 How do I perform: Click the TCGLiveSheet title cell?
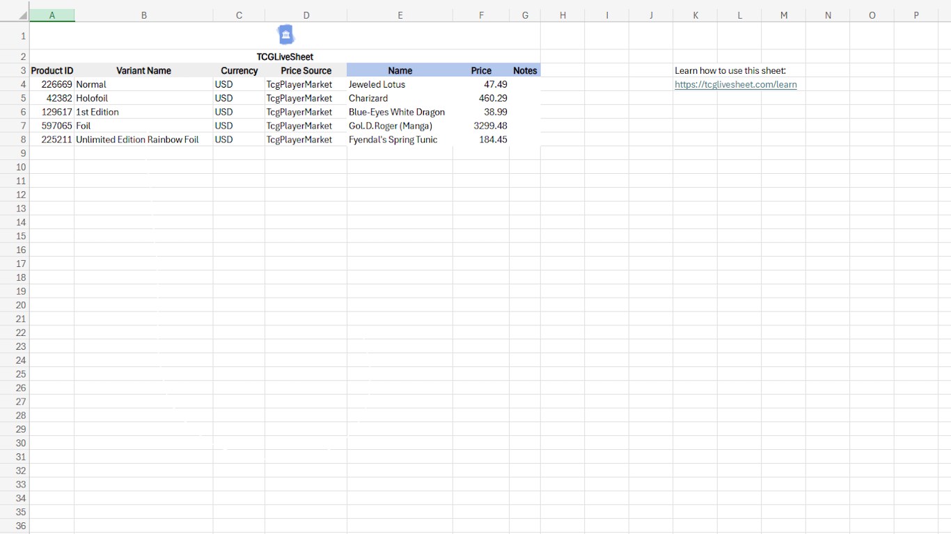pyautogui.click(x=285, y=57)
